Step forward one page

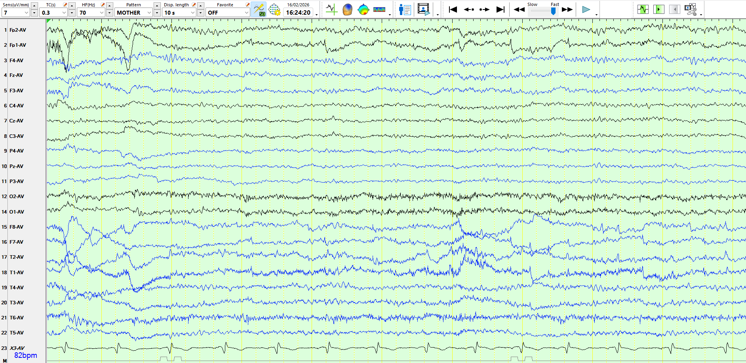(x=484, y=10)
